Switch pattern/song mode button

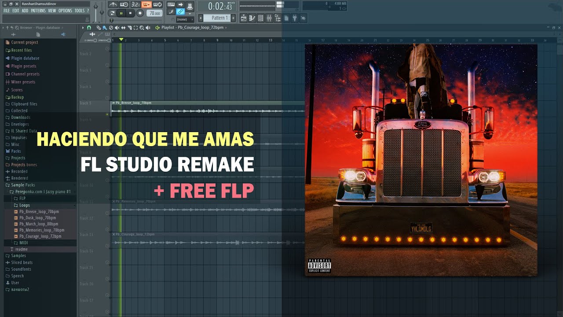click(x=111, y=13)
